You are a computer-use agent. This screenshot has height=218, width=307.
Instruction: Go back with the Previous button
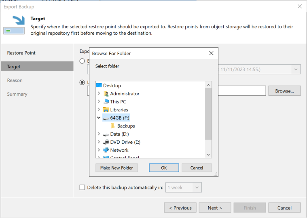(x=180, y=208)
